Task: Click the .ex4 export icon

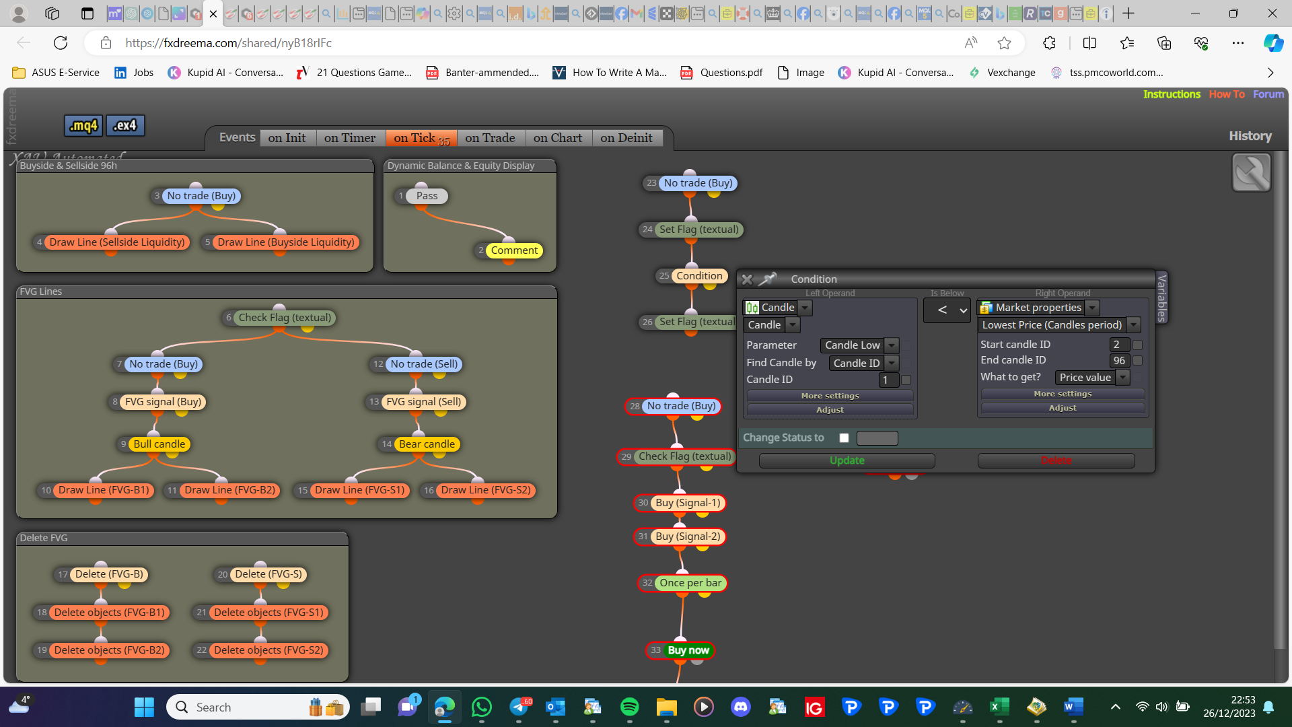Action: coord(125,125)
